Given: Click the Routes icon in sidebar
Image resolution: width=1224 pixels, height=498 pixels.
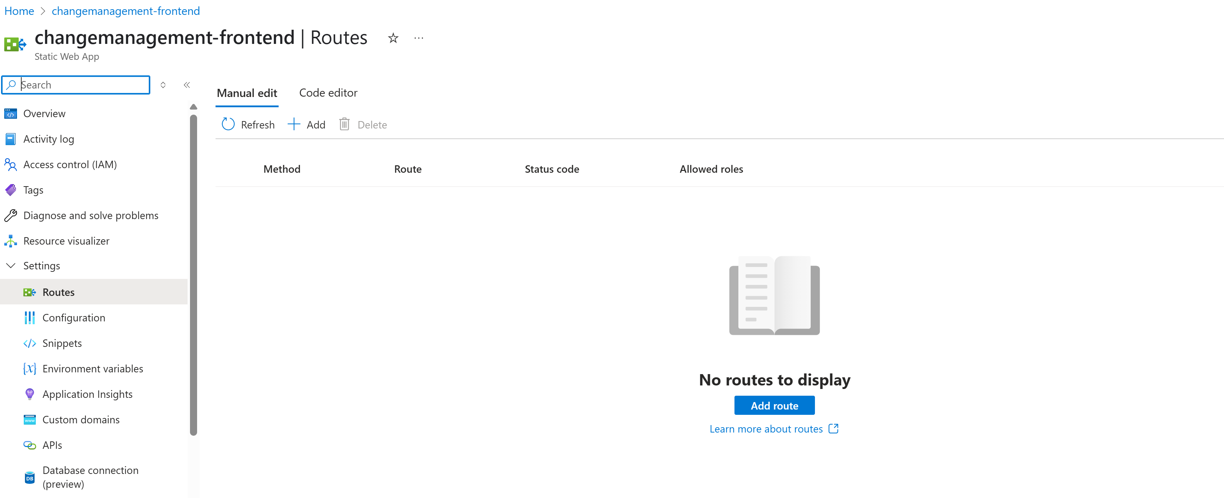Looking at the screenshot, I should coord(29,292).
